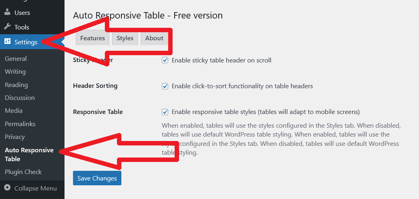Viewport: 419px width, 199px height.
Task: Click the Tools wrench icon
Action: pyautogui.click(x=8, y=27)
